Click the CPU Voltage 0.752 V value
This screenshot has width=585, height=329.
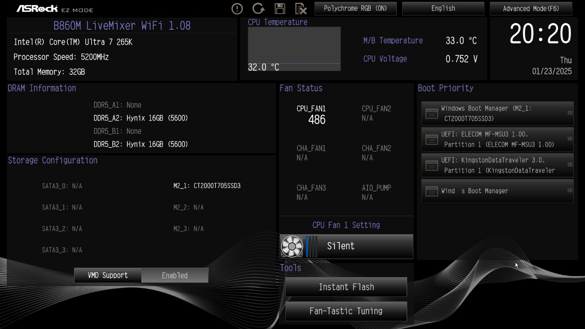[x=461, y=59]
